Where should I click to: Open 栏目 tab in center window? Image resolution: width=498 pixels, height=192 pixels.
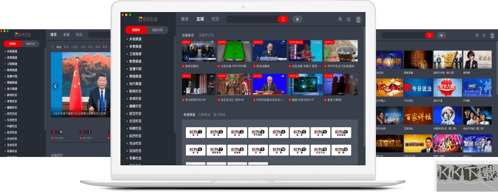215,19
